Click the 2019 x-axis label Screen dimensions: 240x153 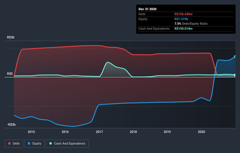(x=167, y=132)
